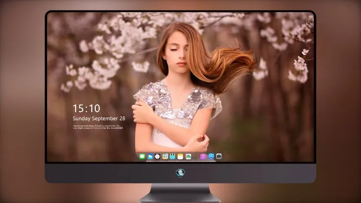Click the logo badge on the monitor chin
The height and width of the screenshot is (203, 361).
180,173
